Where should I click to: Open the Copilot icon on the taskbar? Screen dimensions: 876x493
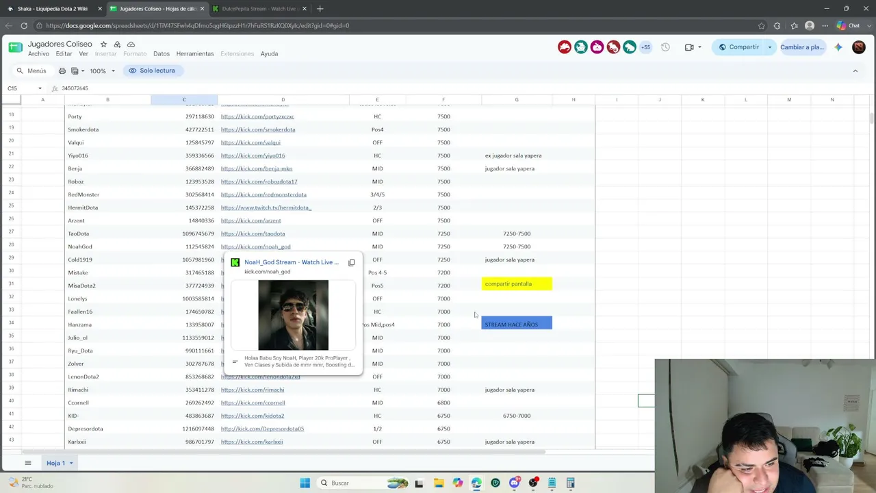[458, 483]
